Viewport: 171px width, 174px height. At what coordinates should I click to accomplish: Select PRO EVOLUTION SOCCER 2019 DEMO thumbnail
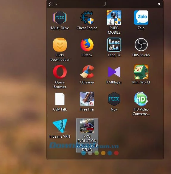pyautogui.click(x=87, y=126)
